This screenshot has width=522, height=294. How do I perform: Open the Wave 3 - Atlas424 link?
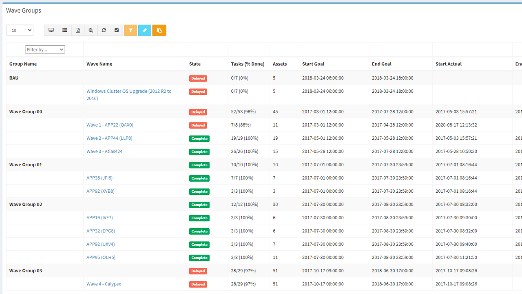[x=104, y=151]
